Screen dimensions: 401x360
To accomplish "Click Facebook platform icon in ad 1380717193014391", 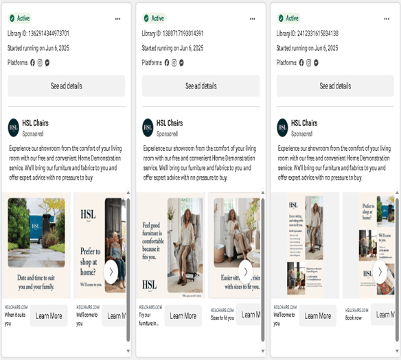I will coord(167,62).
